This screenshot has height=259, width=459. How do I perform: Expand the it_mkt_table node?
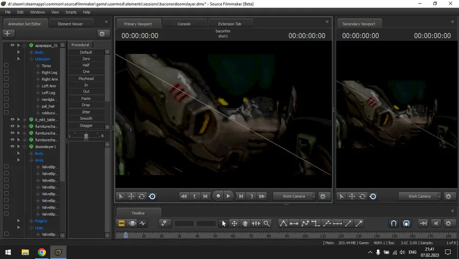(x=24, y=120)
